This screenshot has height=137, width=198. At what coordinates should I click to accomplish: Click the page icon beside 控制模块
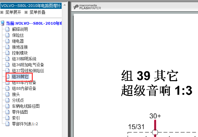coord(8,53)
